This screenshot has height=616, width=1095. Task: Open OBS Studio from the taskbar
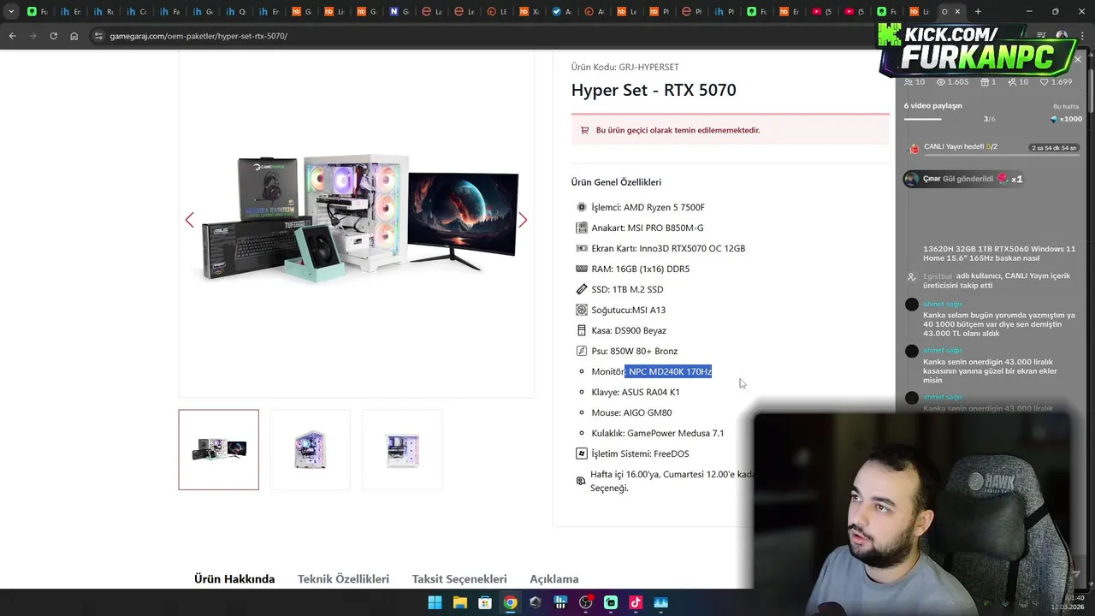(x=585, y=602)
